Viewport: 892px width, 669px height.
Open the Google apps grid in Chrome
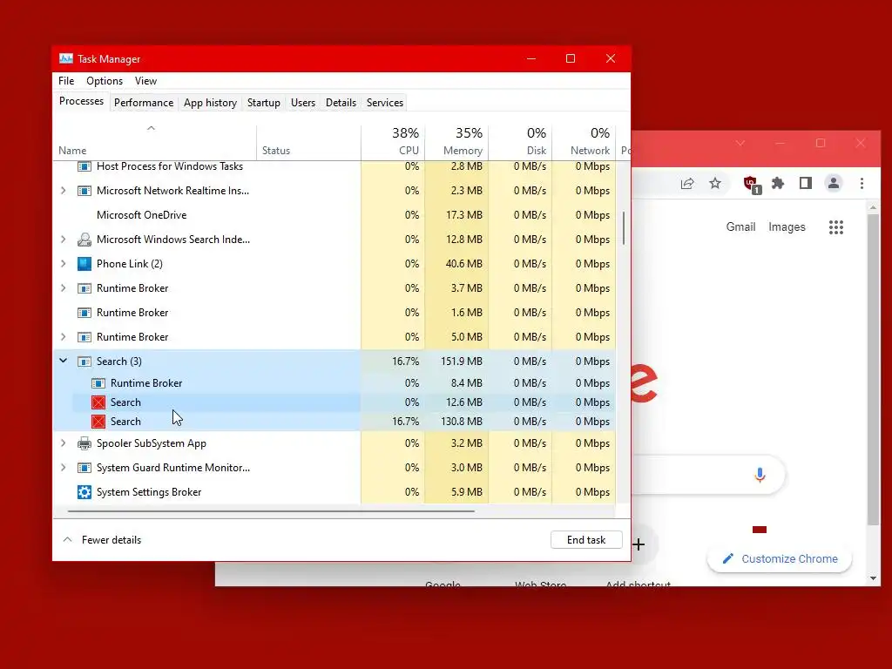[x=836, y=227]
